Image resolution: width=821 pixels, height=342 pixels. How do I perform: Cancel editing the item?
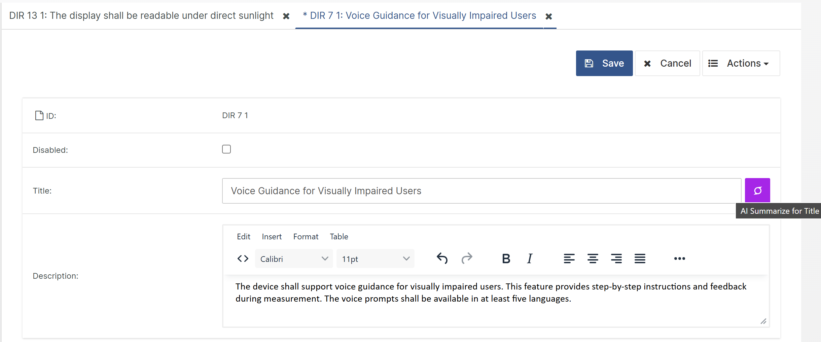pos(667,63)
